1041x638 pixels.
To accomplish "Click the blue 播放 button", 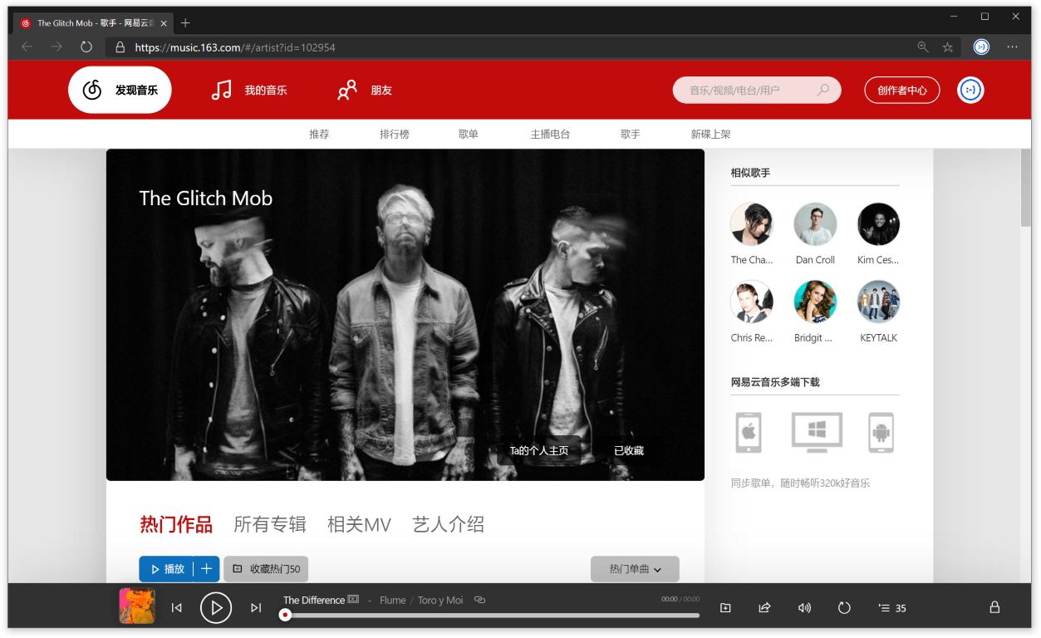I will click(x=166, y=569).
